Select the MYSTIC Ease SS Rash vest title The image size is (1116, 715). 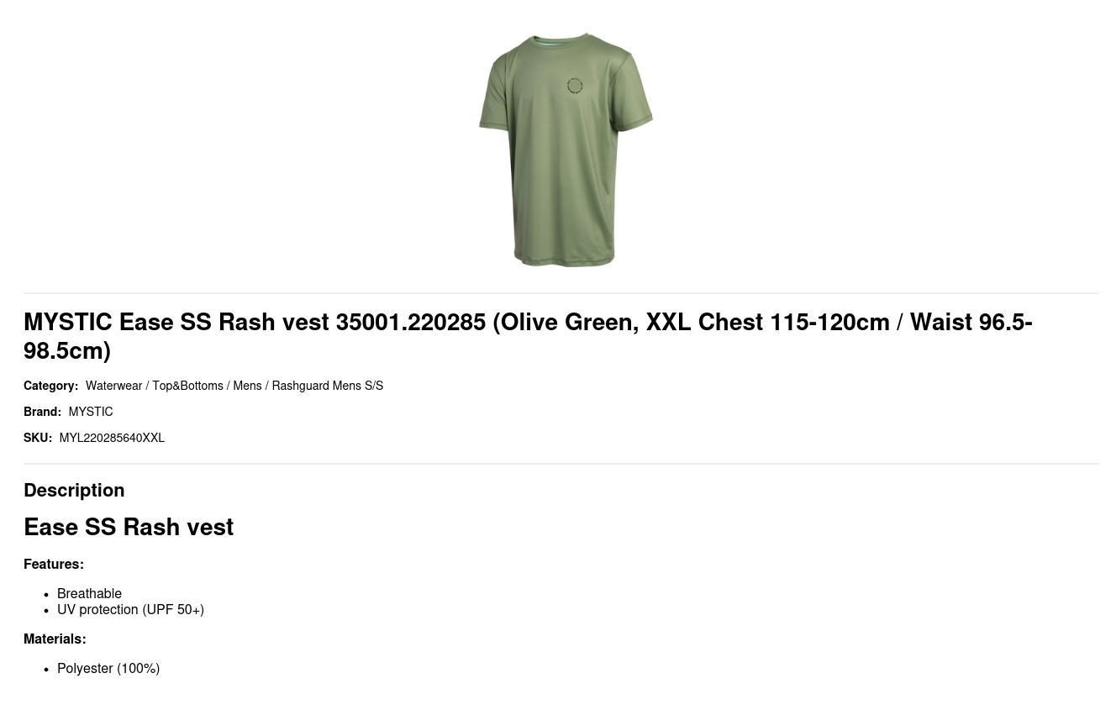528,336
